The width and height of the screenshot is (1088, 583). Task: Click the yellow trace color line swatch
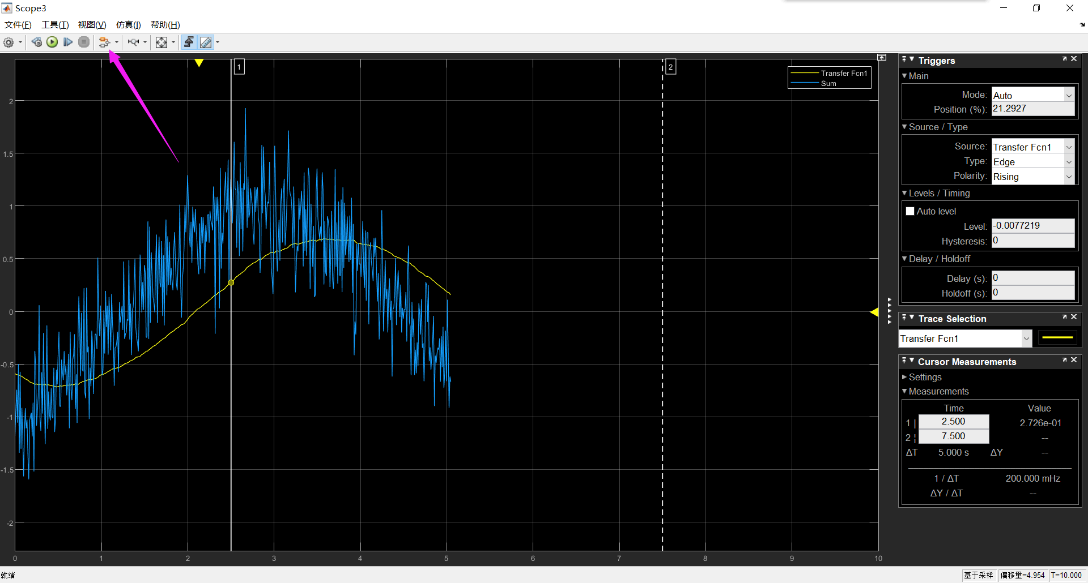(x=1057, y=338)
